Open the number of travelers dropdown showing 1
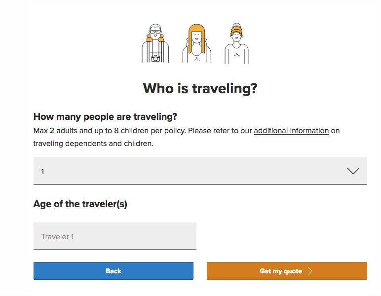 (x=200, y=171)
